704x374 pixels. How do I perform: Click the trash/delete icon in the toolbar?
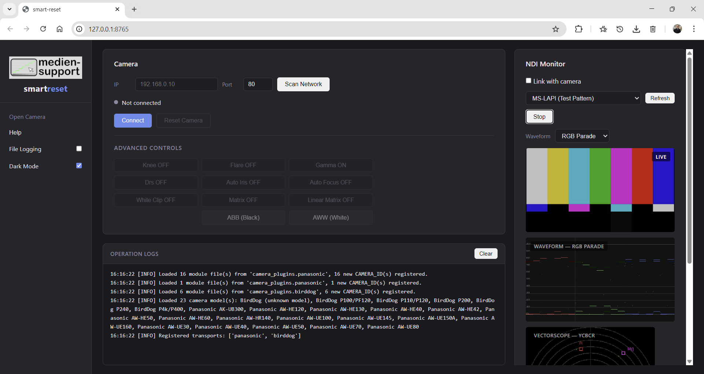click(653, 29)
